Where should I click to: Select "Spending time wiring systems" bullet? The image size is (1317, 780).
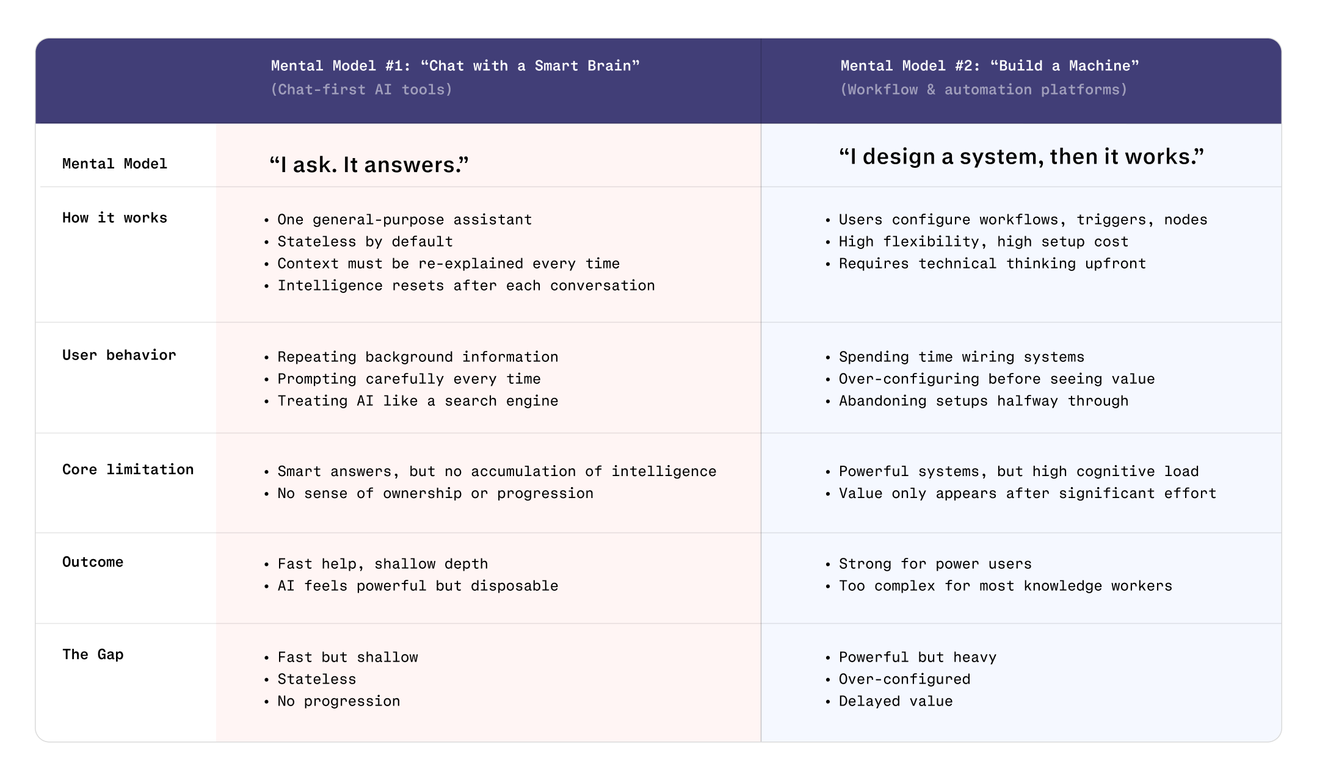coord(961,357)
